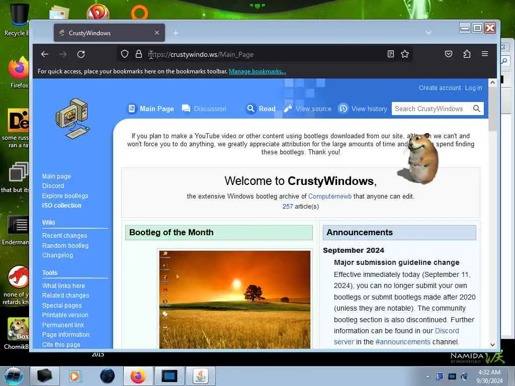Open the Java taskbar icon
Viewport: 515px width, 386px height.
click(201, 376)
